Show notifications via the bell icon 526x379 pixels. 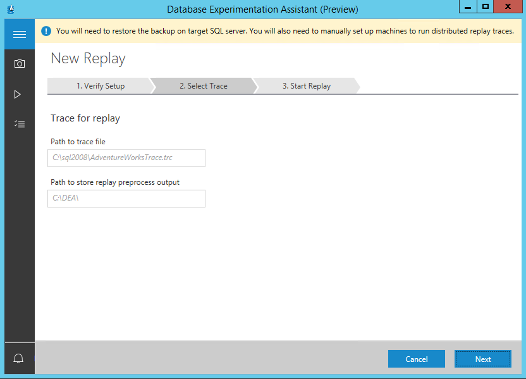[x=18, y=359]
